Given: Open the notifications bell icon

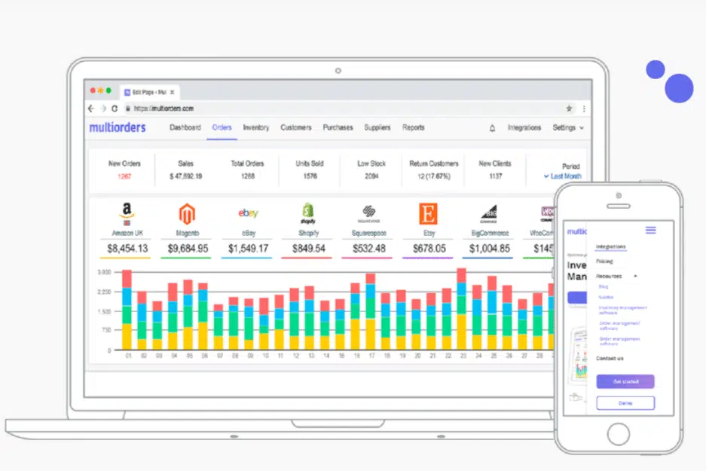Looking at the screenshot, I should [x=492, y=128].
